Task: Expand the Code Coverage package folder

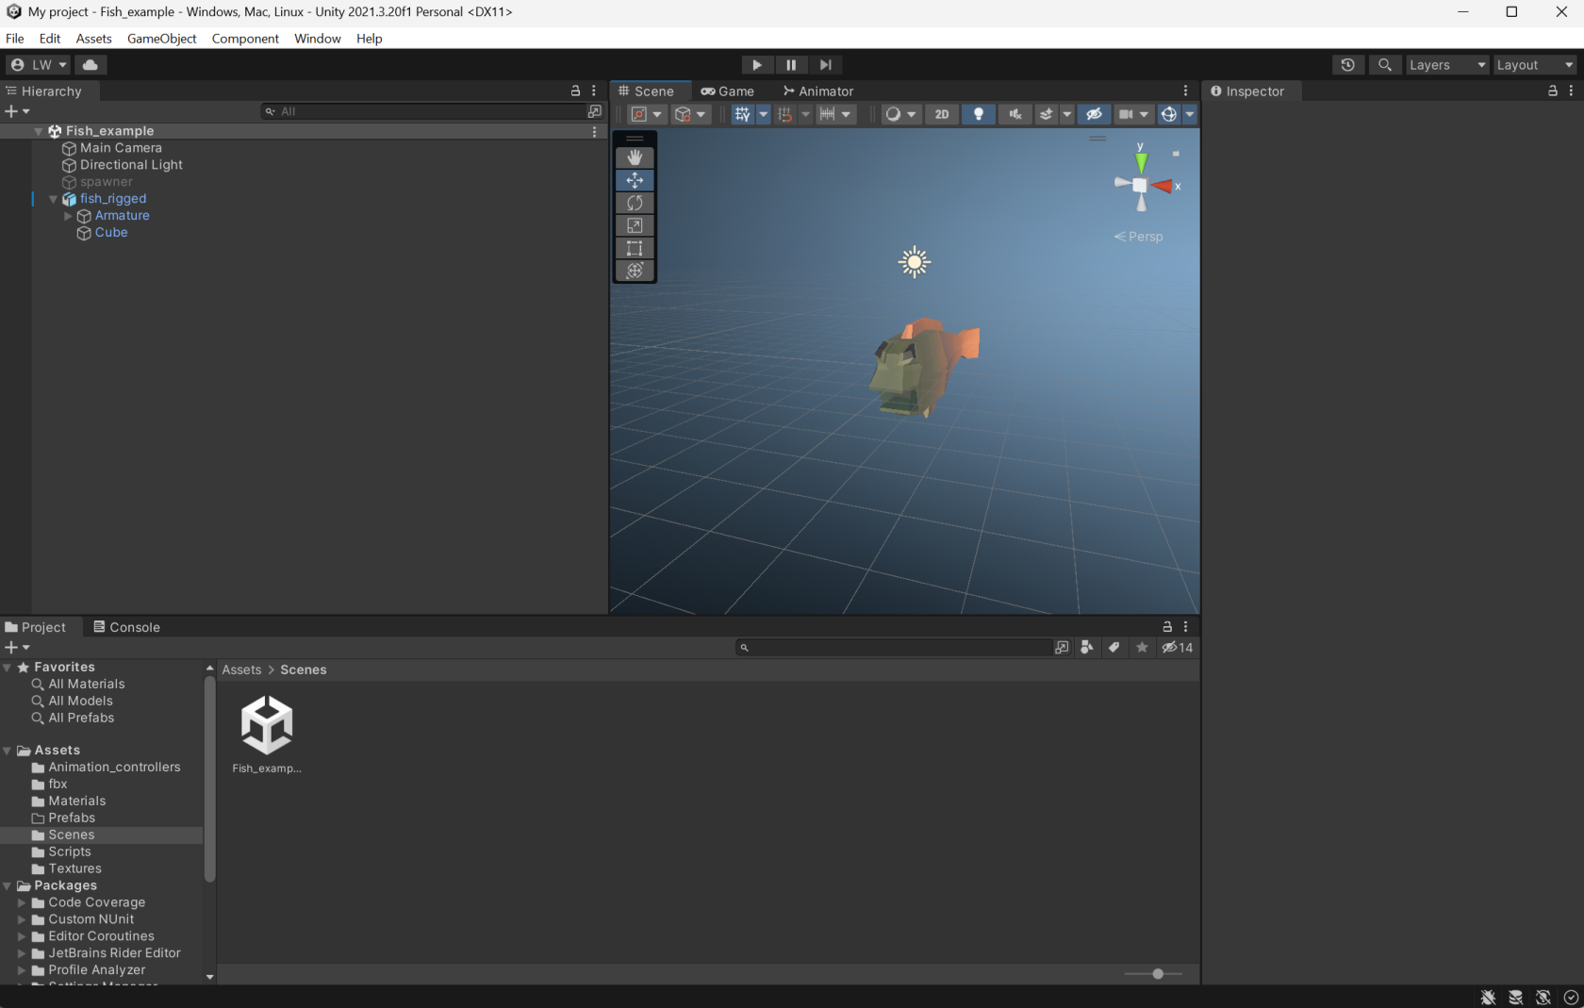Action: pos(22,902)
